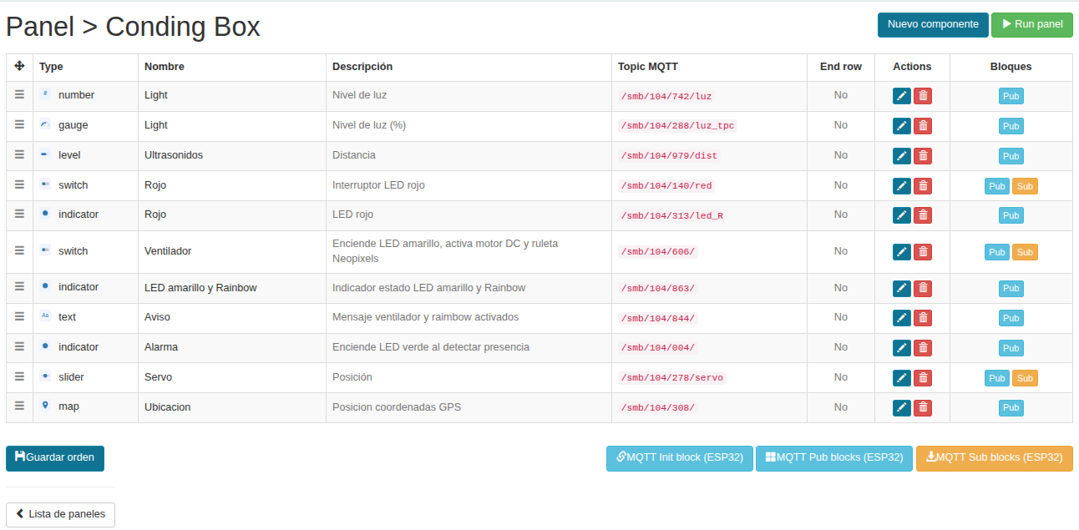Save ordering with Guardar orden

55,457
